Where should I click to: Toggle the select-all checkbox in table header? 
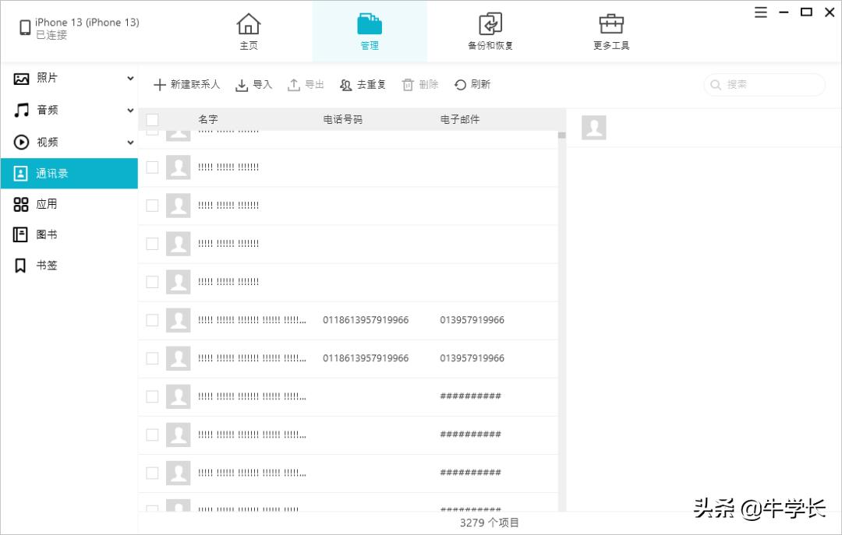pyautogui.click(x=152, y=120)
